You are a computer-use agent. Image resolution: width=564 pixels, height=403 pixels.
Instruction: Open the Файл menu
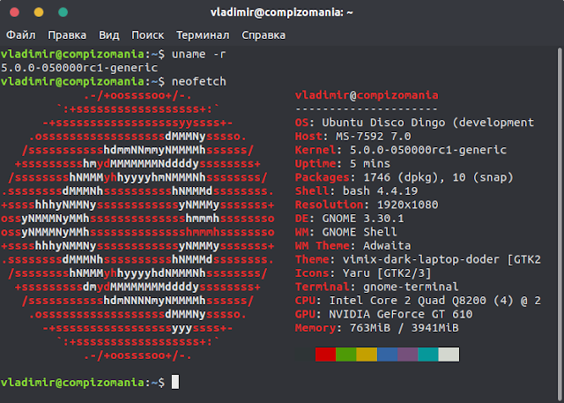point(21,35)
